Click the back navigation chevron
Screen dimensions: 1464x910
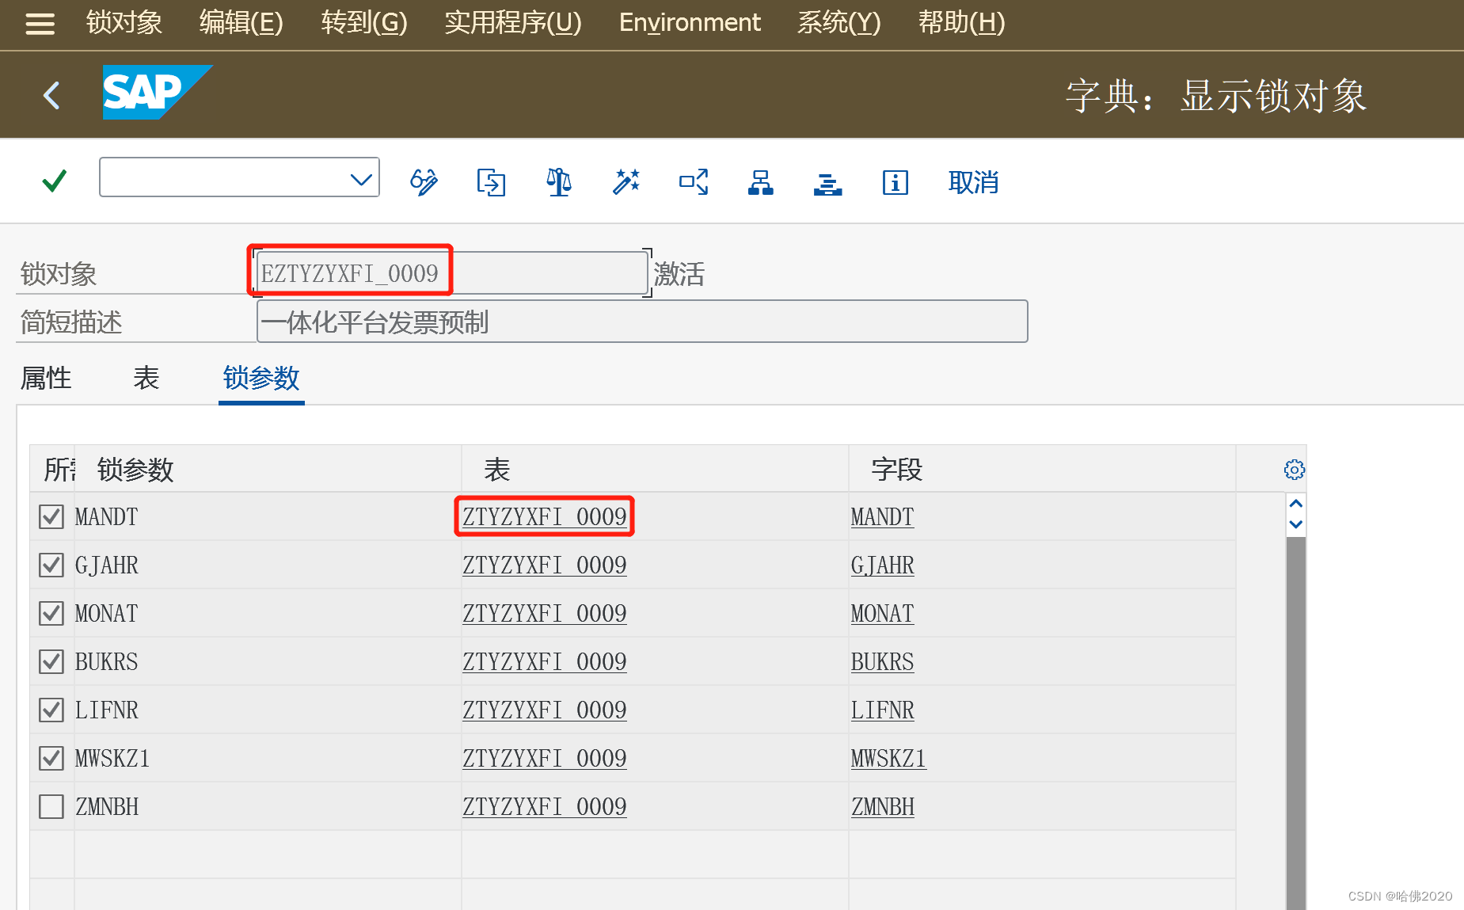(51, 94)
